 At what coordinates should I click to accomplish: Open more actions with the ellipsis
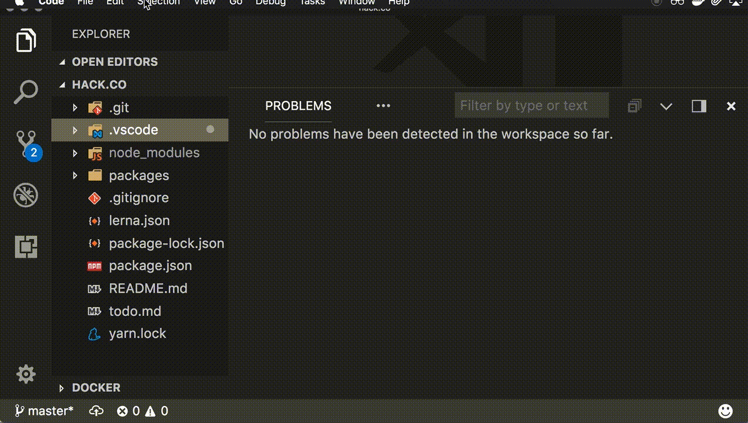(x=383, y=106)
